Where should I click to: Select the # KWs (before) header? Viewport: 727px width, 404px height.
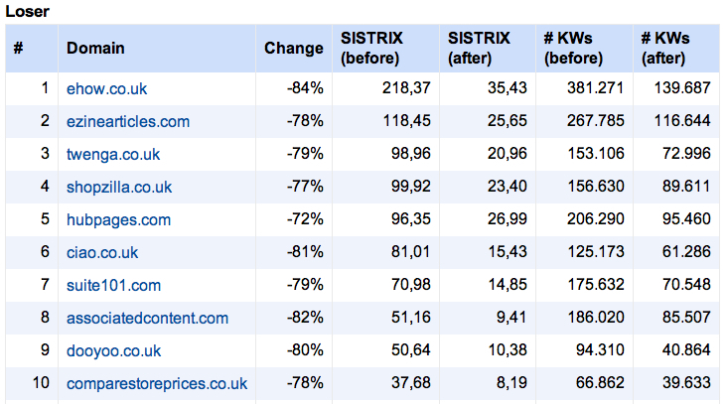pos(573,49)
